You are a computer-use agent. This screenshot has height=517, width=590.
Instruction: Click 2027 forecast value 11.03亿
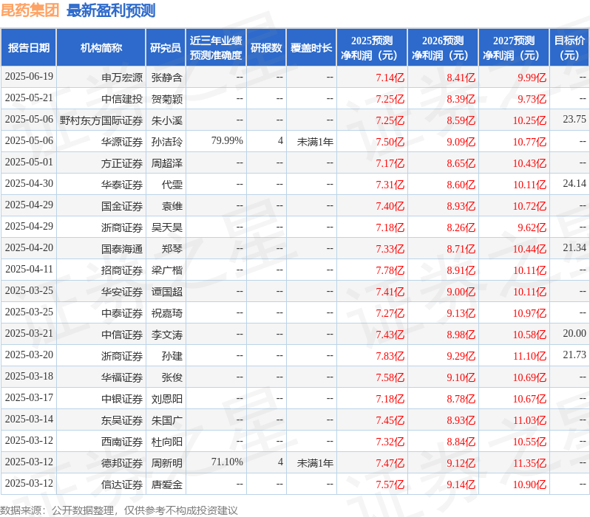click(529, 420)
